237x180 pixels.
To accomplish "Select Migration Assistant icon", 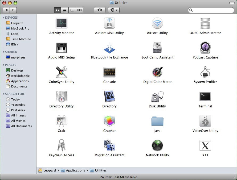I will [109, 145].
